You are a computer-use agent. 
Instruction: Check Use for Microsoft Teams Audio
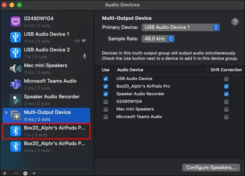coord(106,117)
